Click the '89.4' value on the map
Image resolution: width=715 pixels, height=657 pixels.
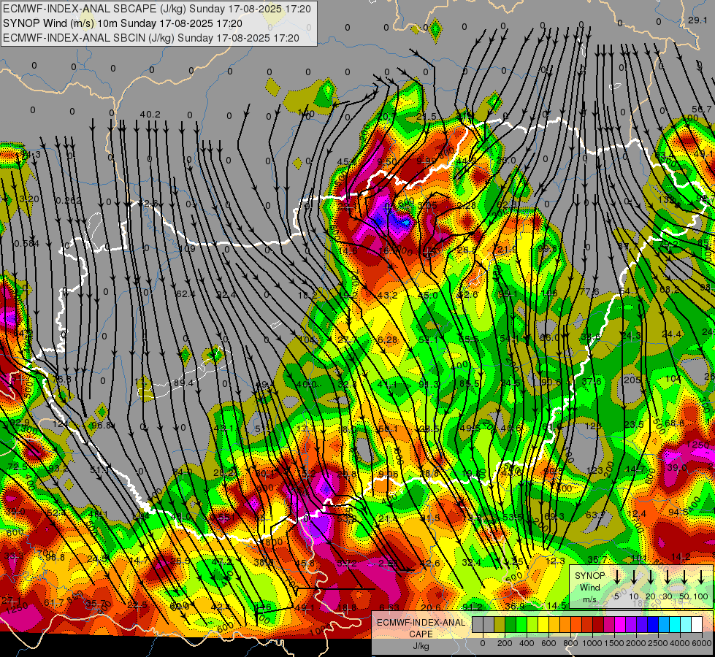pyautogui.click(x=184, y=383)
